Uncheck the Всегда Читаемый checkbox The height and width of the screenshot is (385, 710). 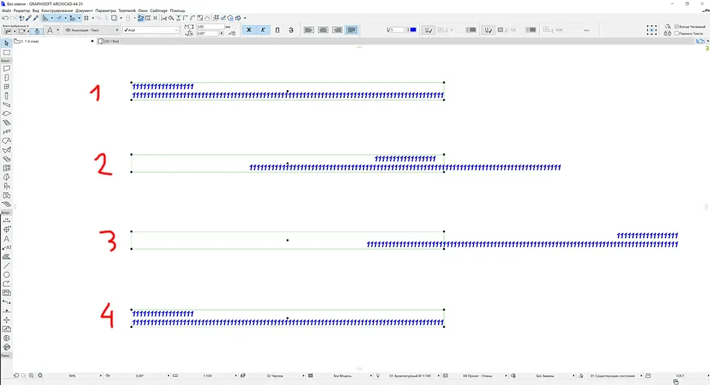(x=676, y=26)
